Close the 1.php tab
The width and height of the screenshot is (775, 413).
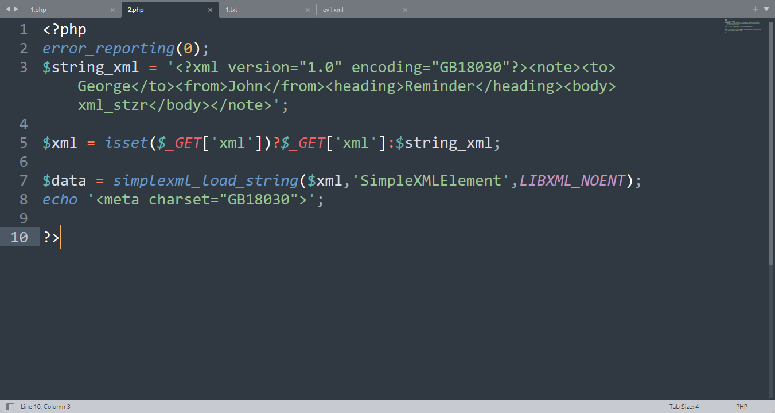tap(112, 10)
